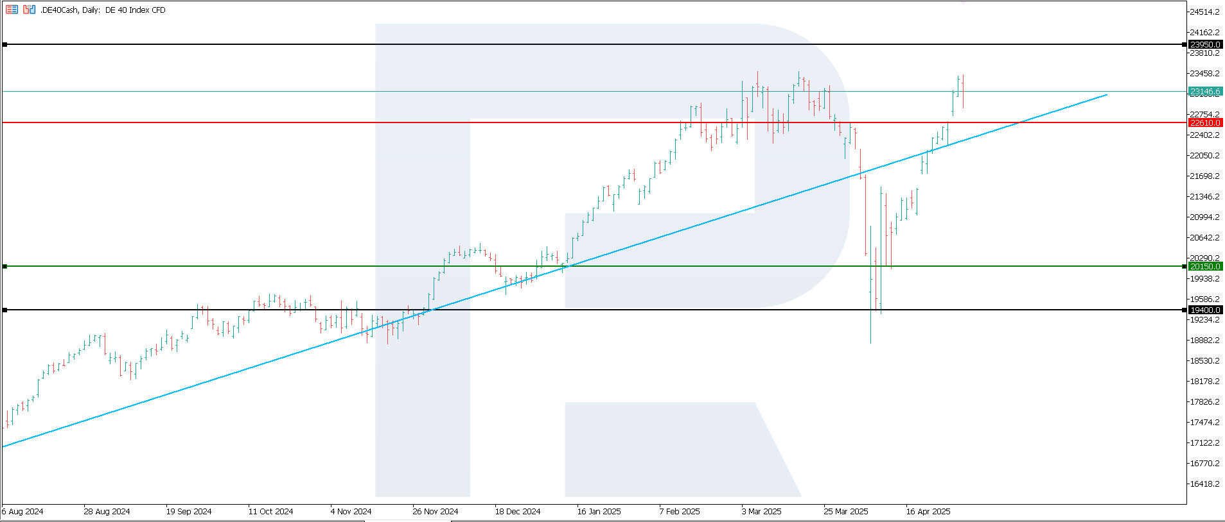
Task: Select the 23950.0 black price label
Action: (x=1205, y=44)
